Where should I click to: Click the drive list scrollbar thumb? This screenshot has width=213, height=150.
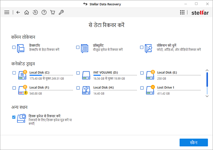[207, 79]
